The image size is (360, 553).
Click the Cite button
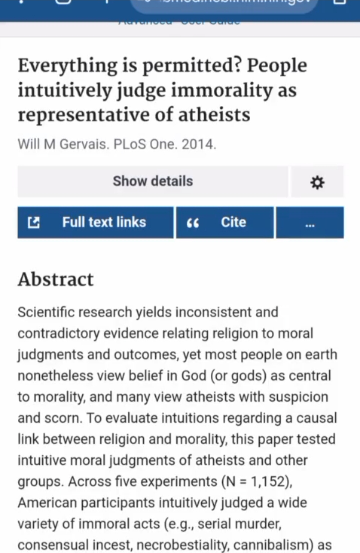tap(225, 222)
